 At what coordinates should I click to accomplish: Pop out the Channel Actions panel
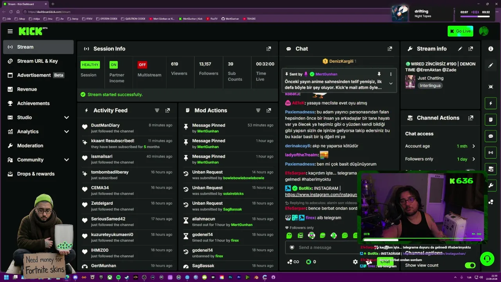[x=470, y=118]
